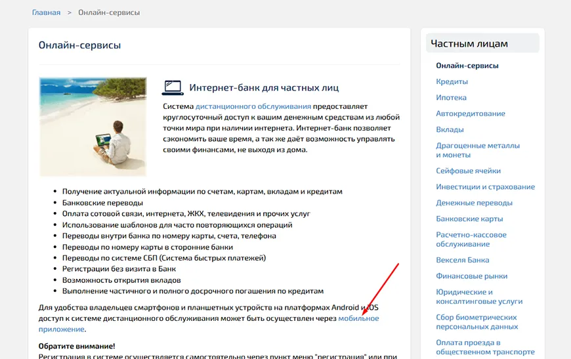Go to Сбор биометрических персональных данных

[476, 322]
